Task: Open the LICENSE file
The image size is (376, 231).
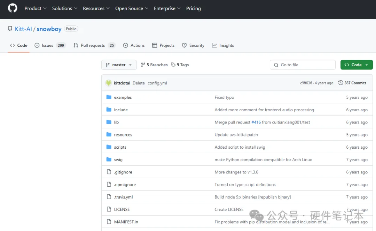Action: 122,209
